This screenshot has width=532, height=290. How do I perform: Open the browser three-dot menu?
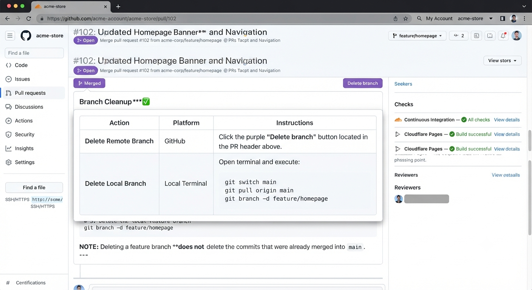click(x=524, y=19)
